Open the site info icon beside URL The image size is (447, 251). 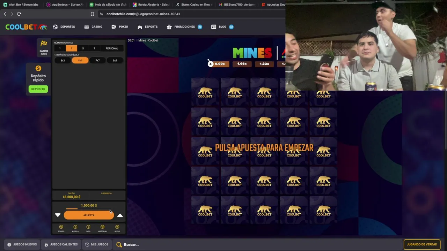(101, 14)
